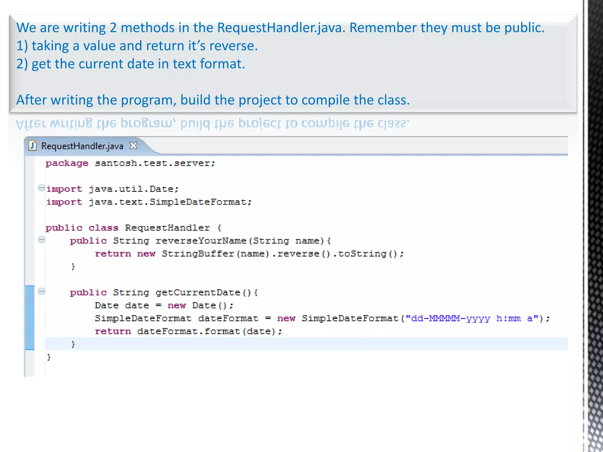
Task: Click the import java.text.SimpleDateFormat line
Action: pyautogui.click(x=149, y=202)
